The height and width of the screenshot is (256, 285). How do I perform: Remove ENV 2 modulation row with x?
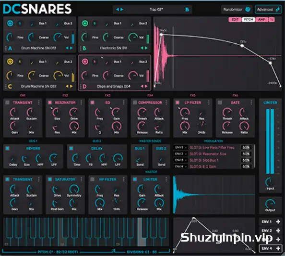186,154
